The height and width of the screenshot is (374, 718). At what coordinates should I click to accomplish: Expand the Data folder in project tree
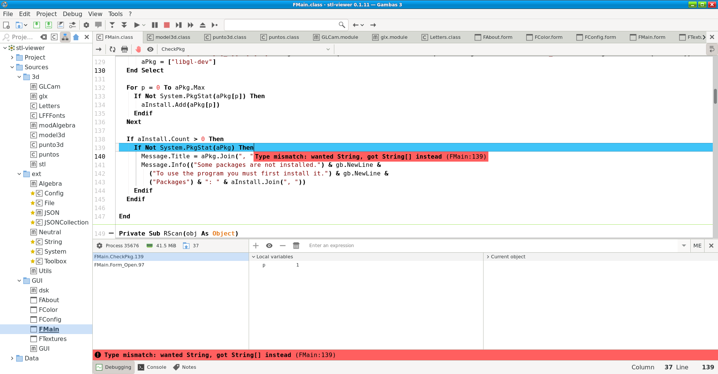pos(12,358)
